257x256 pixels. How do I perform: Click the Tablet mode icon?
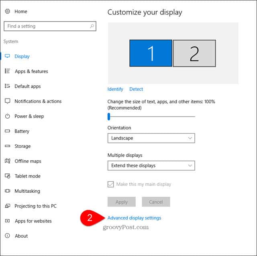(7, 176)
